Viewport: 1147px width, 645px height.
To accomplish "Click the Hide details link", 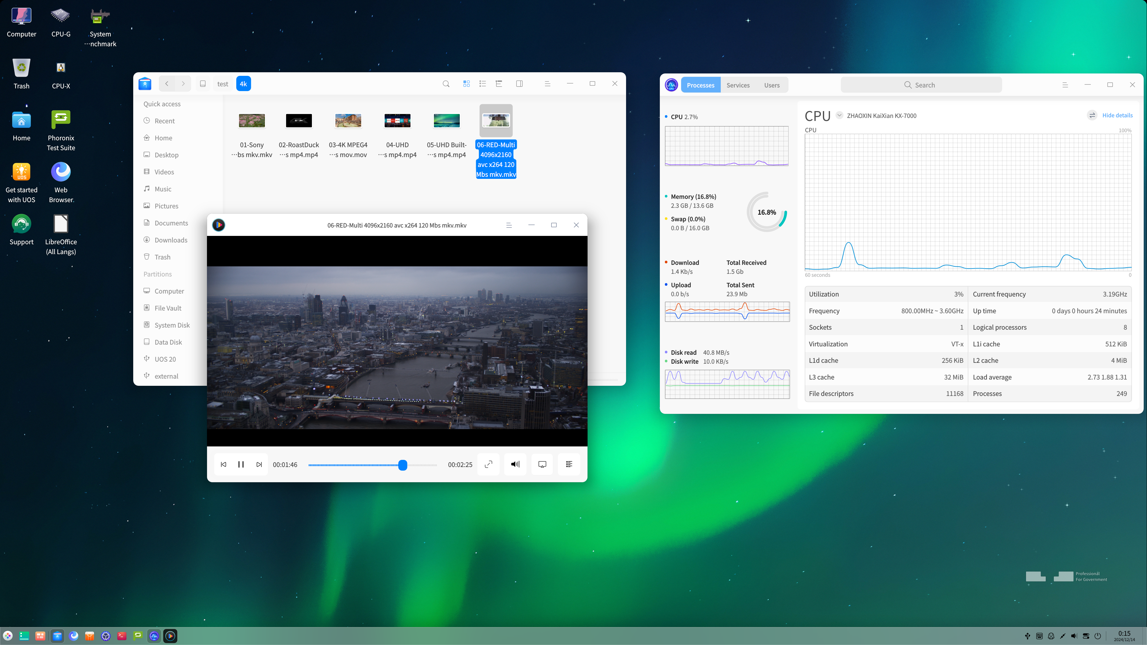I will 1117,115.
